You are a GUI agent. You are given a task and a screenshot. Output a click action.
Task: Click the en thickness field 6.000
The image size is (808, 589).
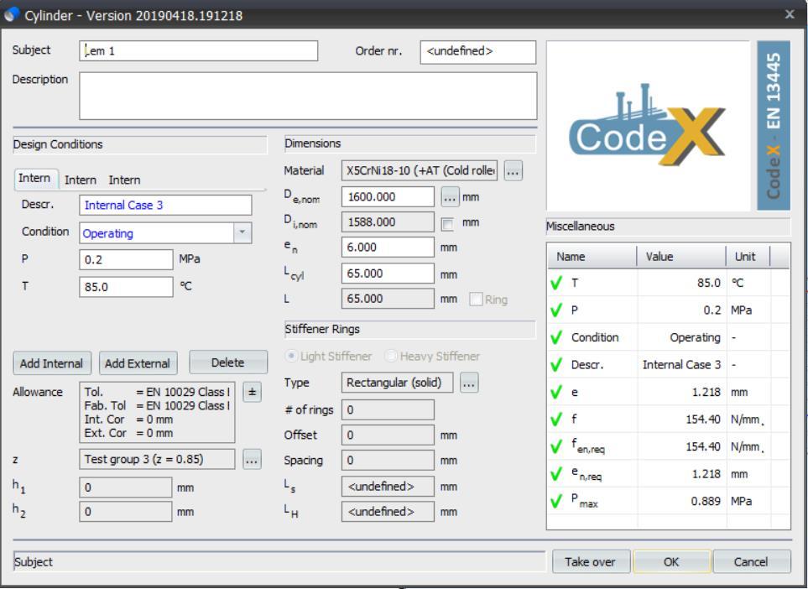click(x=388, y=248)
